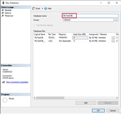Click the blue Help question-mark icon

tap(46, 8)
